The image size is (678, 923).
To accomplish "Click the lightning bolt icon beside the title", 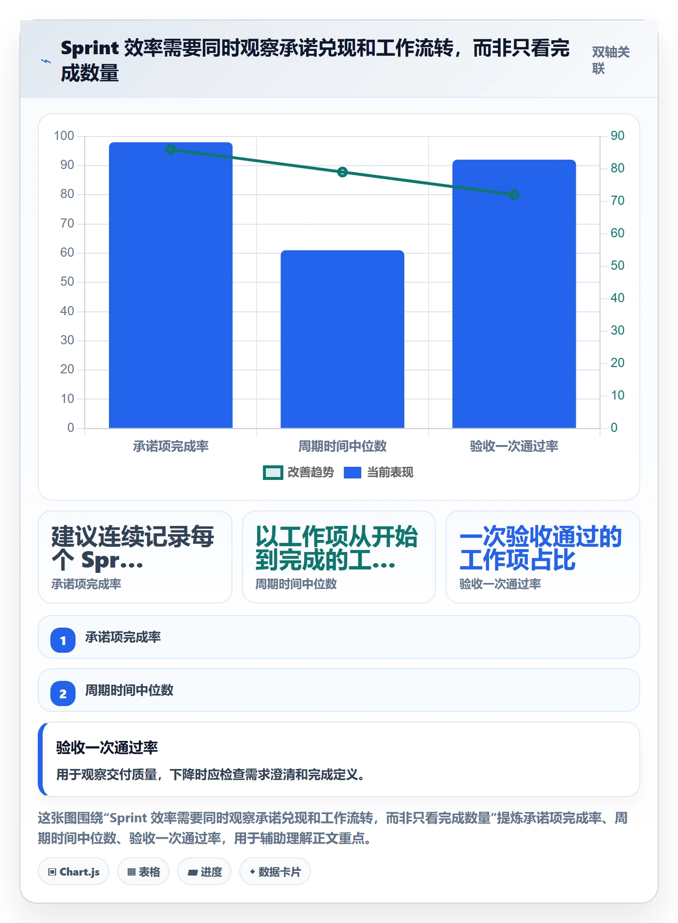I will 46,61.
